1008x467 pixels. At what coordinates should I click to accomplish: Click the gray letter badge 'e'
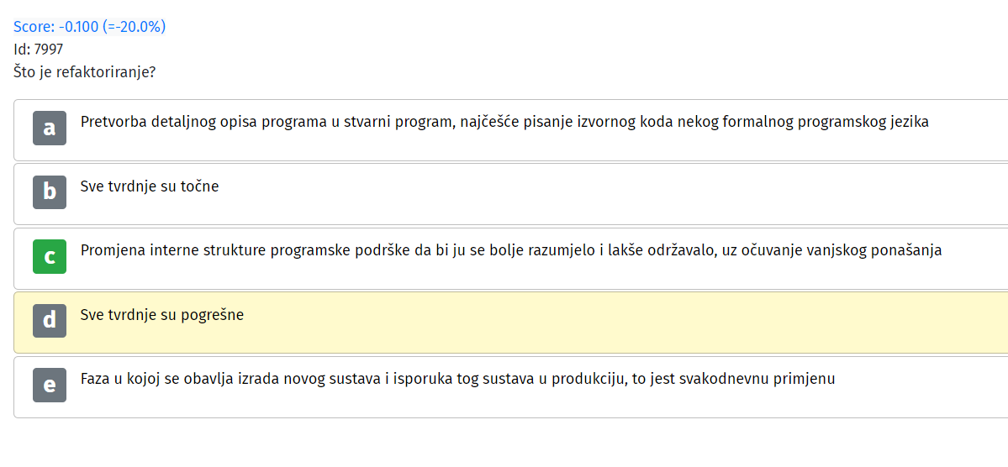point(50,385)
